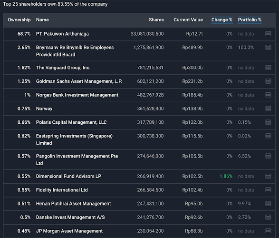
Task: Click the 2.72% portfolio value
Action: pos(244,218)
